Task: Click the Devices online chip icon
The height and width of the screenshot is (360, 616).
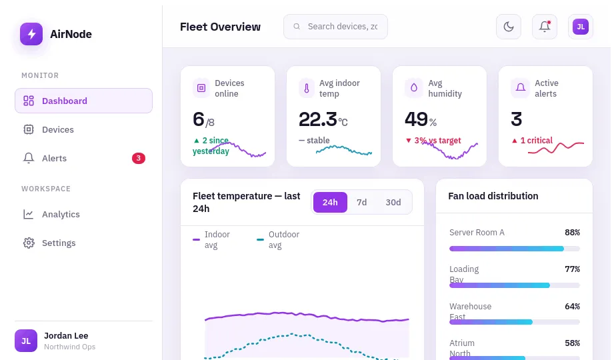Action: [201, 88]
